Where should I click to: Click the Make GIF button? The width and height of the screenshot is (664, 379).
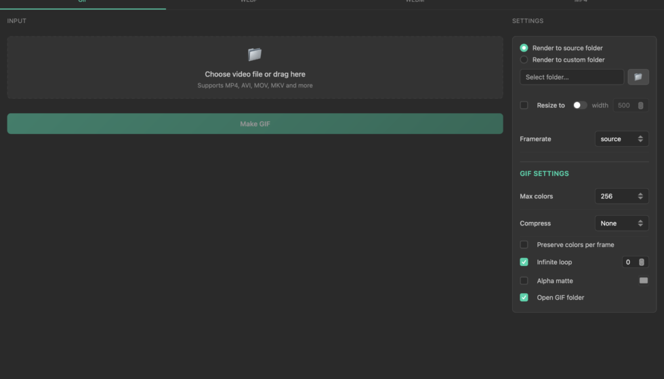(255, 123)
